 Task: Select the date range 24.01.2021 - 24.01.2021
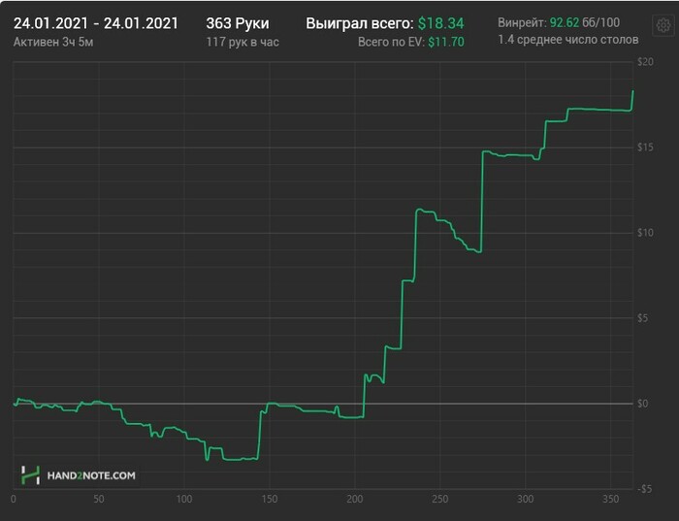(x=96, y=23)
